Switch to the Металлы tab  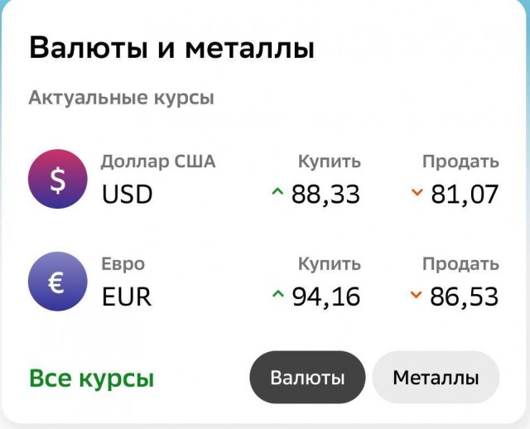click(436, 378)
